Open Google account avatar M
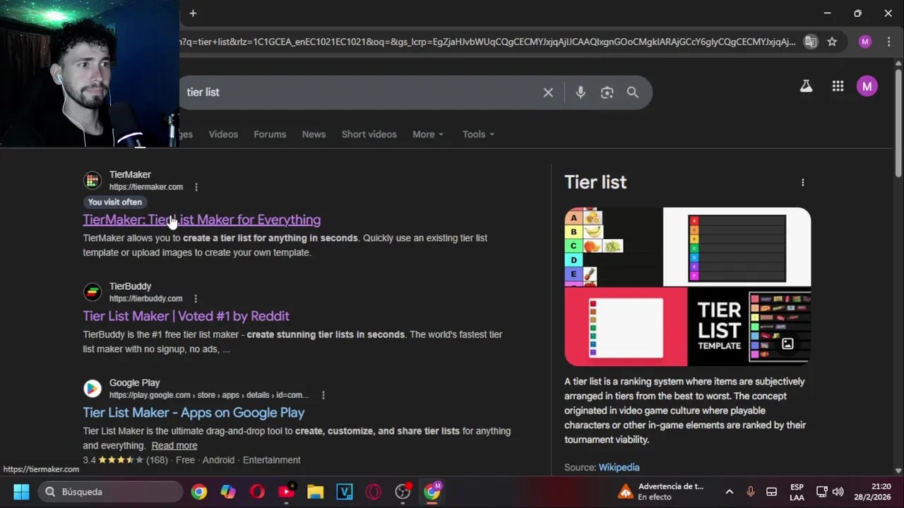 pos(867,86)
